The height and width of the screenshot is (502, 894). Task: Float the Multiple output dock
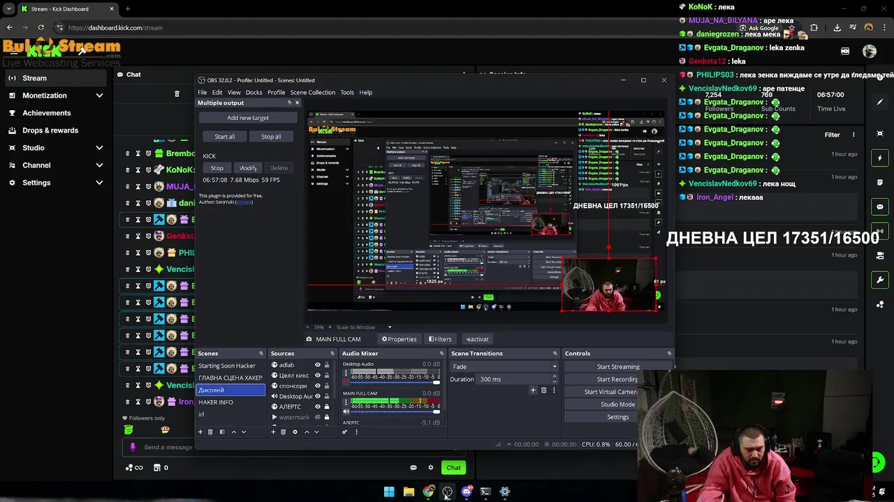click(289, 103)
